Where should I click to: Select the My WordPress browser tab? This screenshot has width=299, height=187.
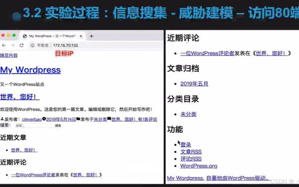coord(52,36)
